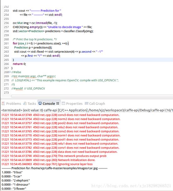173x191 pixels.
Task: Select the Console tab
Action: click(49, 104)
